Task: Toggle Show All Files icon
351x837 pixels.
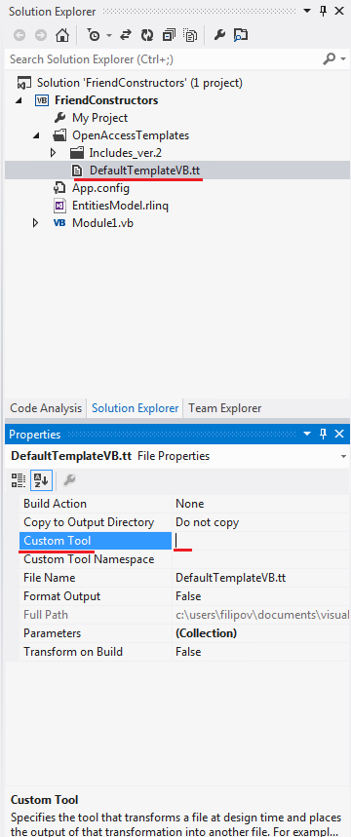Action: tap(191, 35)
